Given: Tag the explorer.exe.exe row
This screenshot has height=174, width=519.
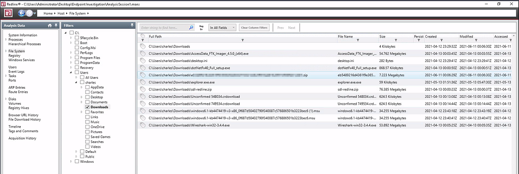Looking at the screenshot, I should [143, 82].
